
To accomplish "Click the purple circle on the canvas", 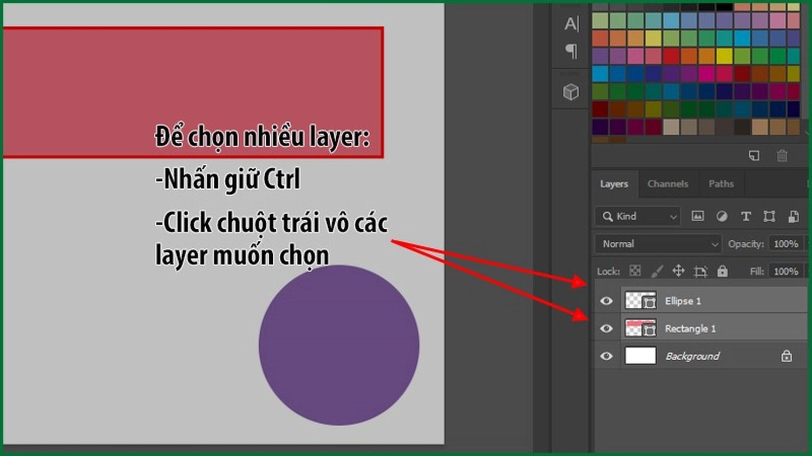I will (339, 345).
